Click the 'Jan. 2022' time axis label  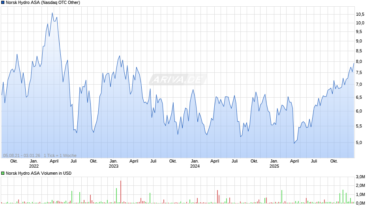point(34,164)
